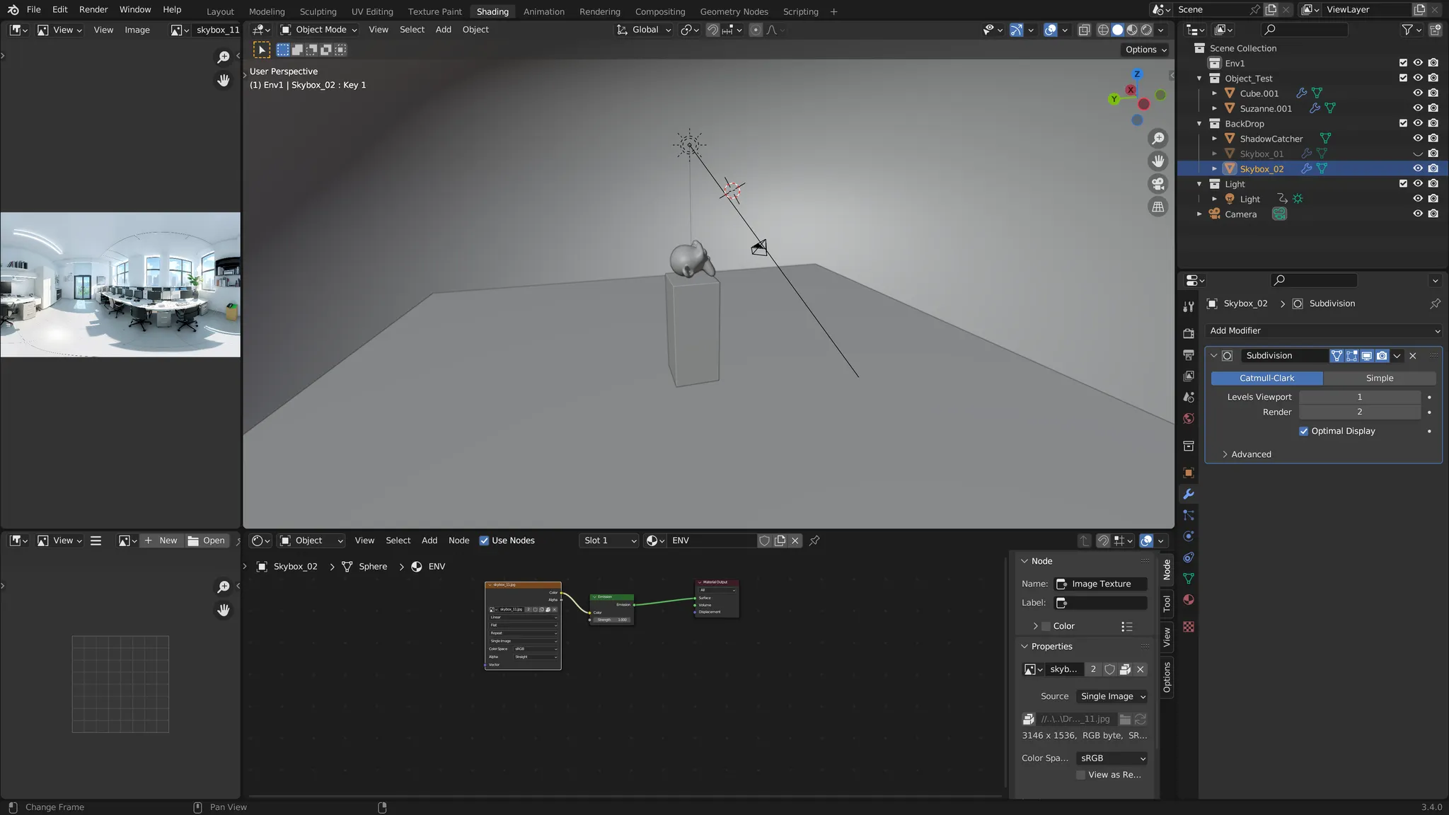
Task: Click the node editor pin icon
Action: click(x=814, y=541)
